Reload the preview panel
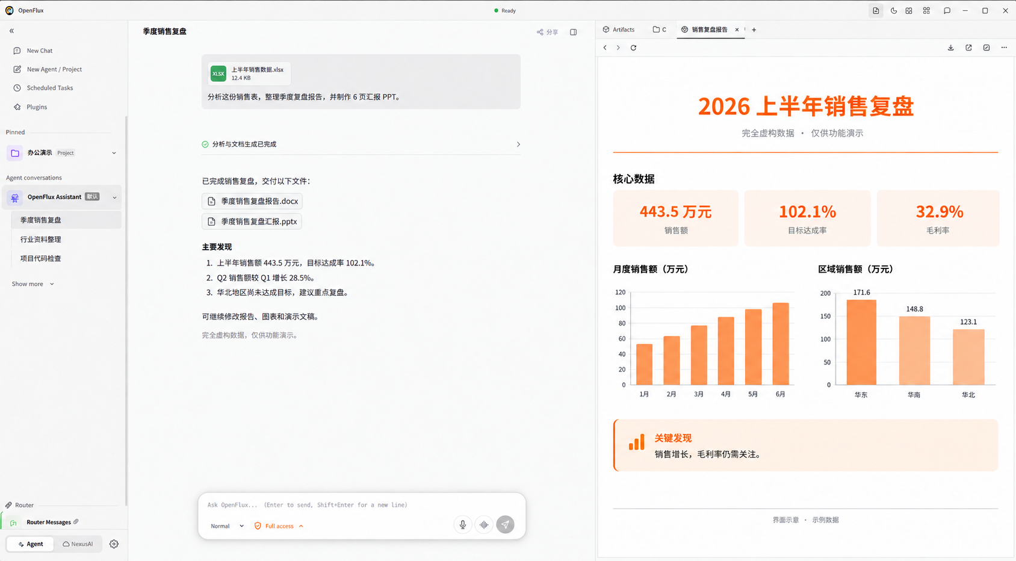Viewport: 1016px width, 561px height. (x=633, y=48)
